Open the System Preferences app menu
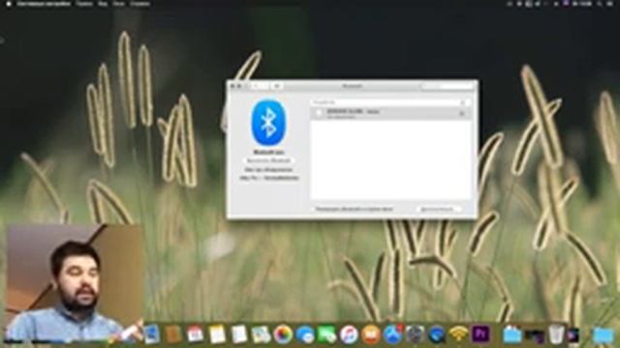This screenshot has height=348, width=620. (44, 4)
